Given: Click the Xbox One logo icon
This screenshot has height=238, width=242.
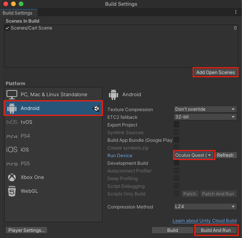Looking at the screenshot, I should [x=12, y=177].
